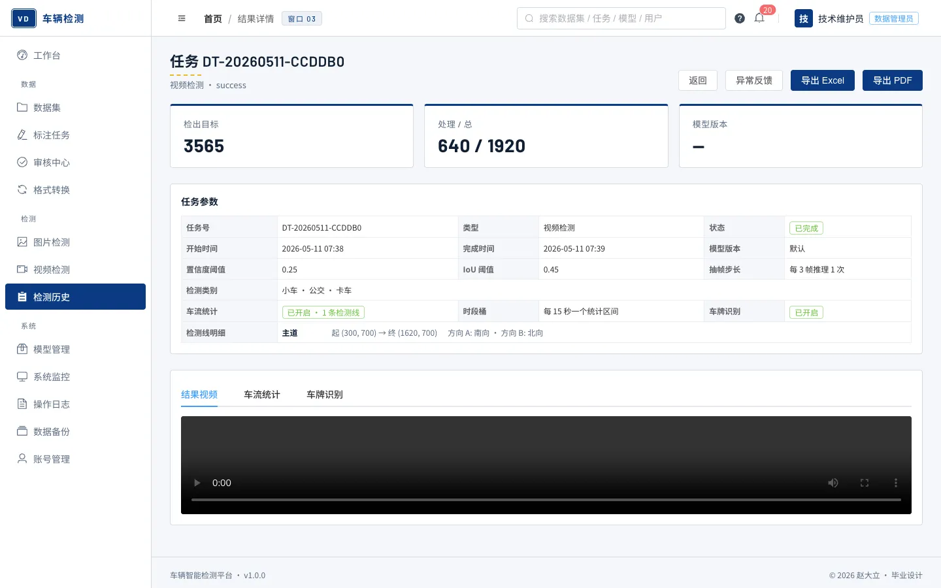
Task: Click the finish time 2026-05-11 07:39
Action: (574, 249)
